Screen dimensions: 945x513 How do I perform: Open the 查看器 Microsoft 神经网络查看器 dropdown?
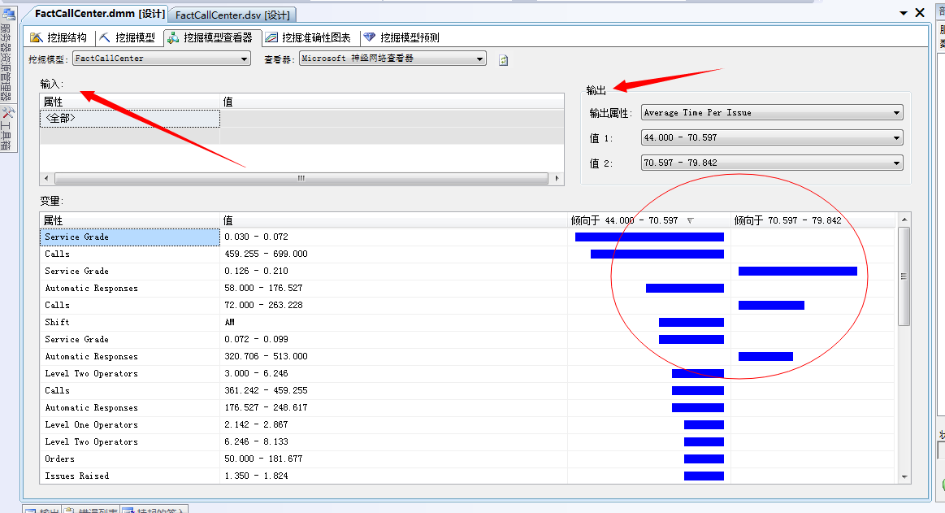(x=392, y=59)
